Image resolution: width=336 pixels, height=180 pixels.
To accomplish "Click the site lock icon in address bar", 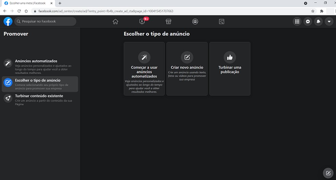I will point(35,11).
